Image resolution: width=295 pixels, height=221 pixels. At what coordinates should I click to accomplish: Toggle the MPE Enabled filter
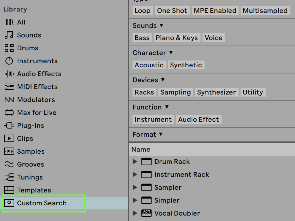coord(215,11)
